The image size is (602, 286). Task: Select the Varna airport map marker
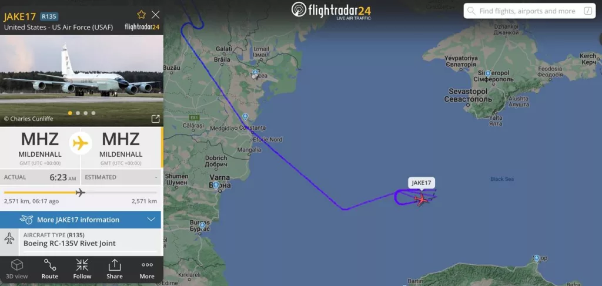pos(216,185)
